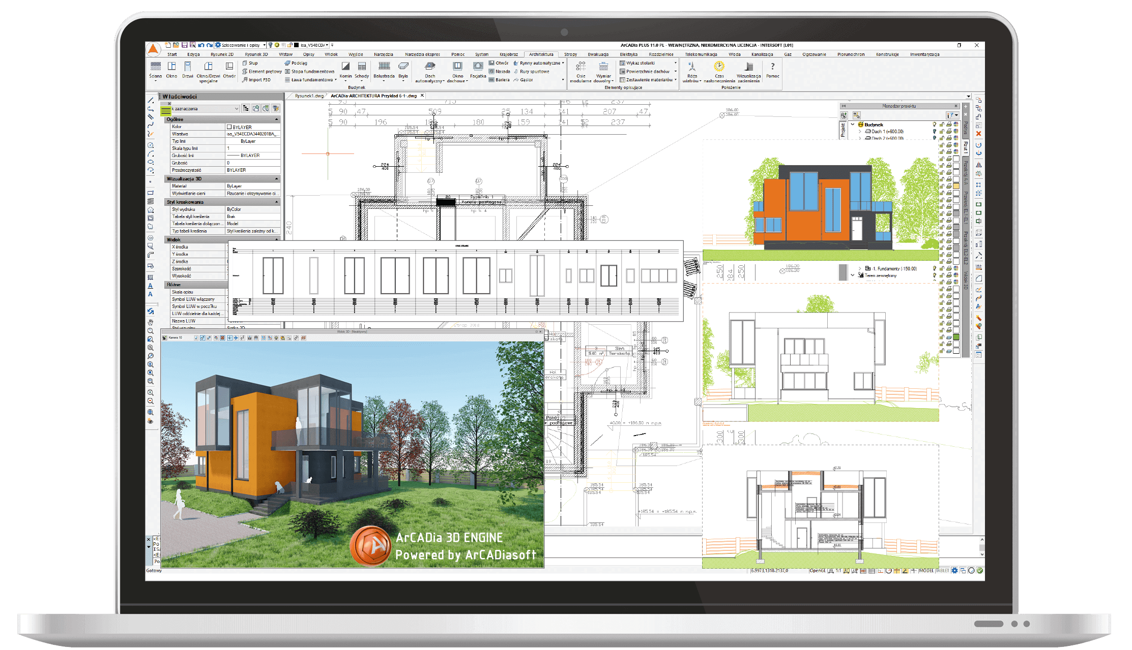1132x650 pixels.
Task: Click the Kolor BYLAYER swatch field
Action: 253,127
